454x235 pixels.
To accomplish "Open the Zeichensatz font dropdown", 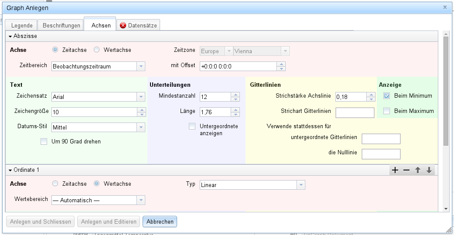I will tap(141, 97).
